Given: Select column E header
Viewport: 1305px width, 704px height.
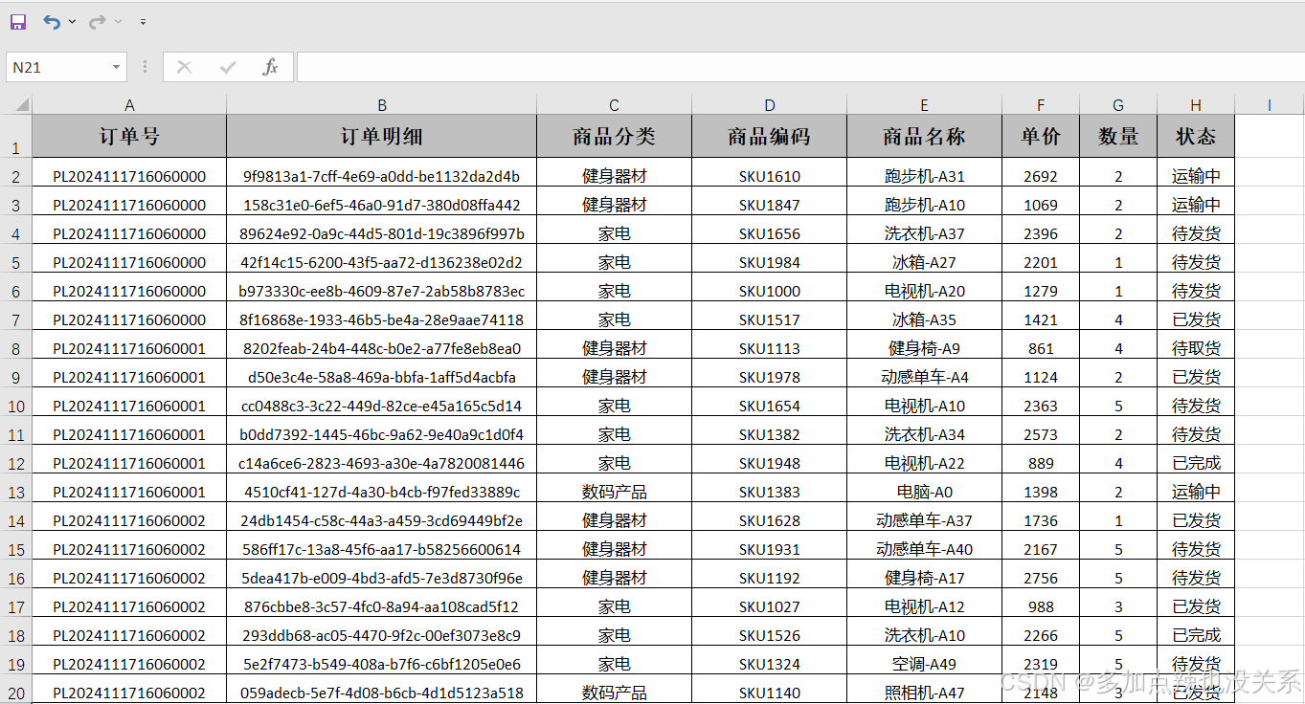Looking at the screenshot, I should pyautogui.click(x=924, y=105).
